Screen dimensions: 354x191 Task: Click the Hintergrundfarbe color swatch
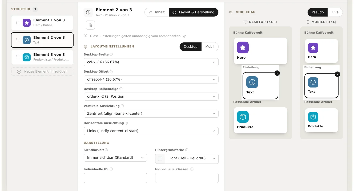pyautogui.click(x=160, y=159)
